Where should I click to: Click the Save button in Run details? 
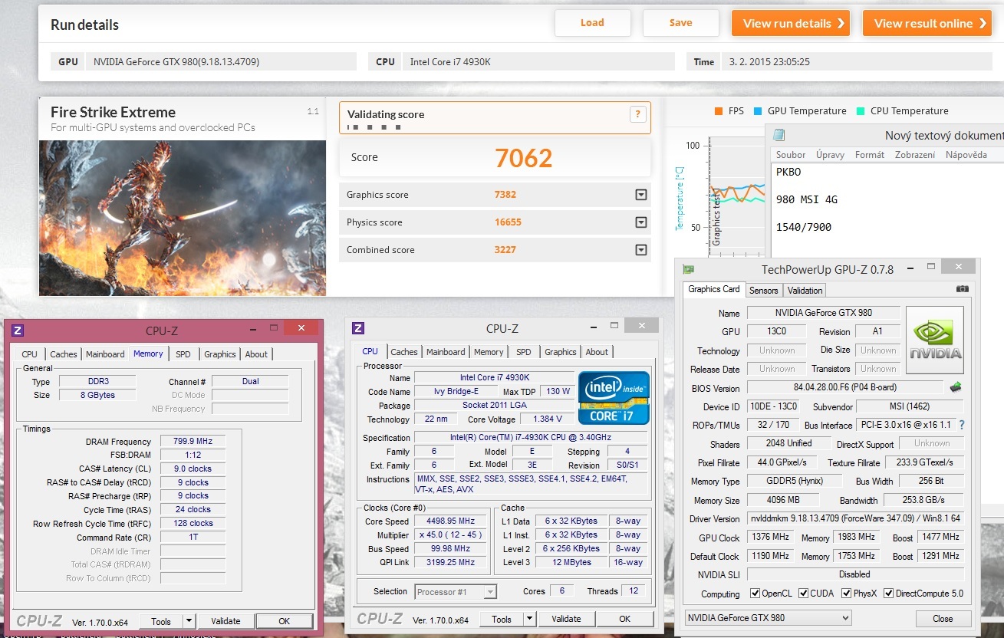coord(680,23)
